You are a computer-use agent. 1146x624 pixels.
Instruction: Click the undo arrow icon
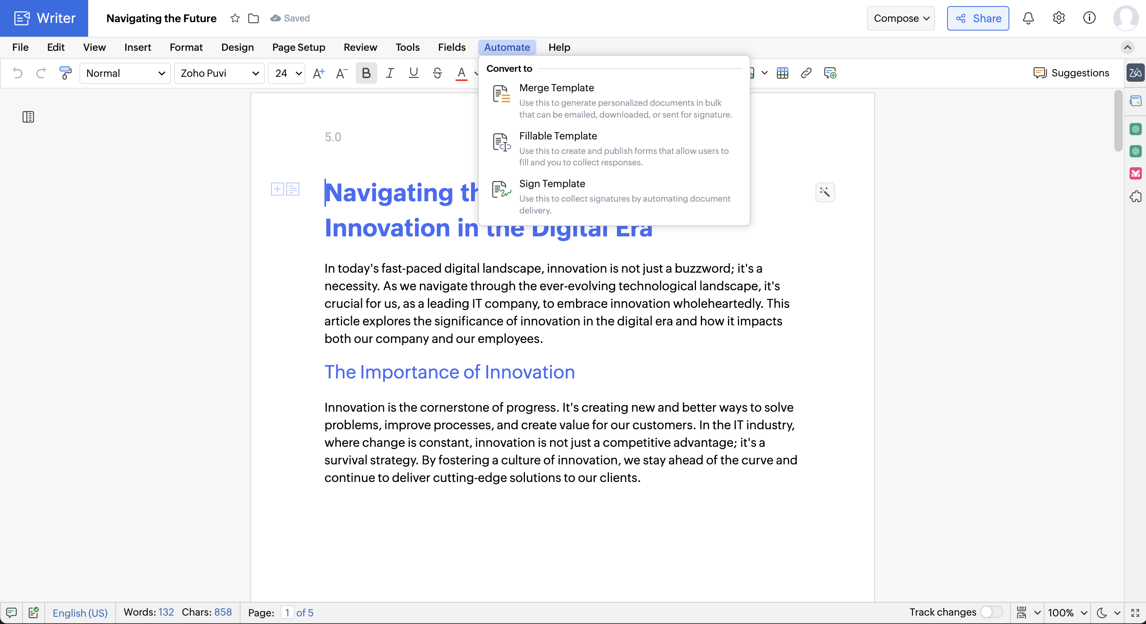(17, 73)
